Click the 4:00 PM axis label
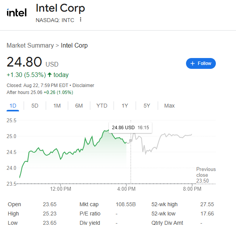This screenshot has height=229, width=236. tap(126, 189)
